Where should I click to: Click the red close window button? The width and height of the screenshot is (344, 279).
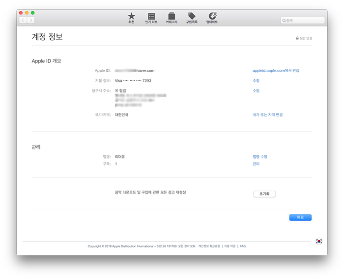(21, 13)
